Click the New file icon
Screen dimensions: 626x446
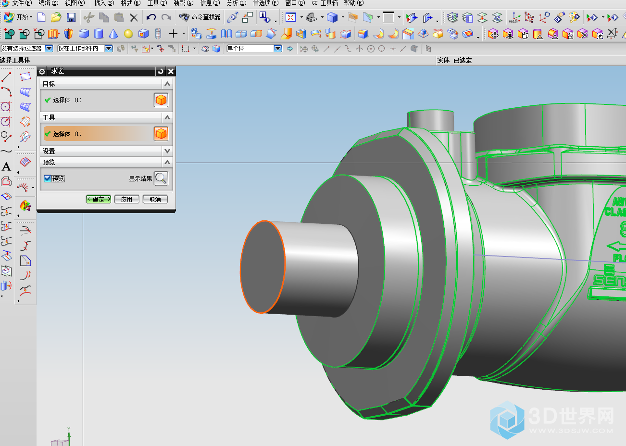41,17
